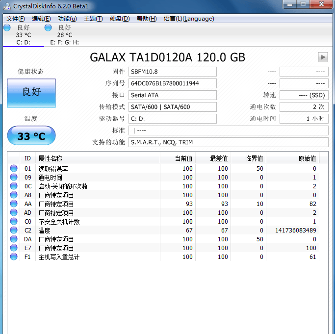Click the serial number field 64DC076B1B7800011944

pos(173,83)
